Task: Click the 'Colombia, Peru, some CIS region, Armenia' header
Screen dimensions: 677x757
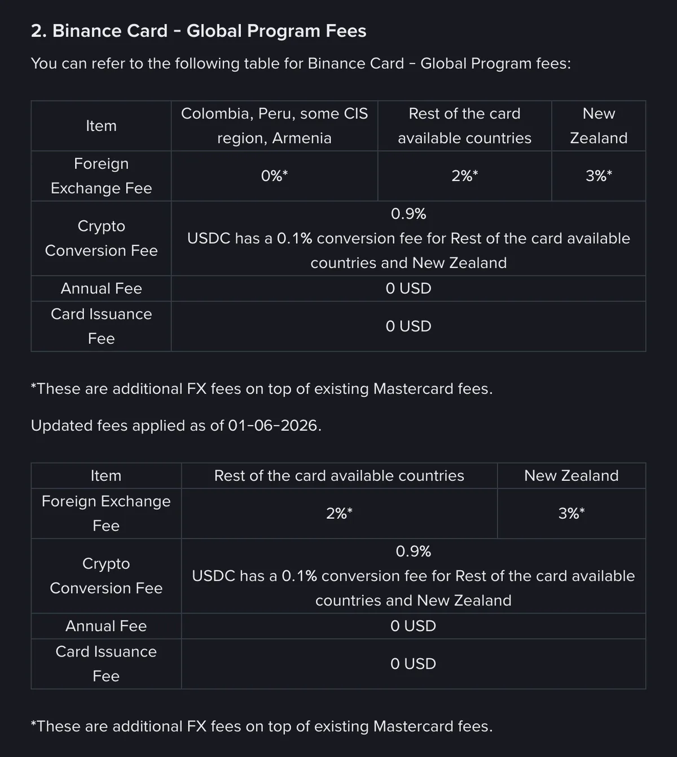Action: point(274,126)
